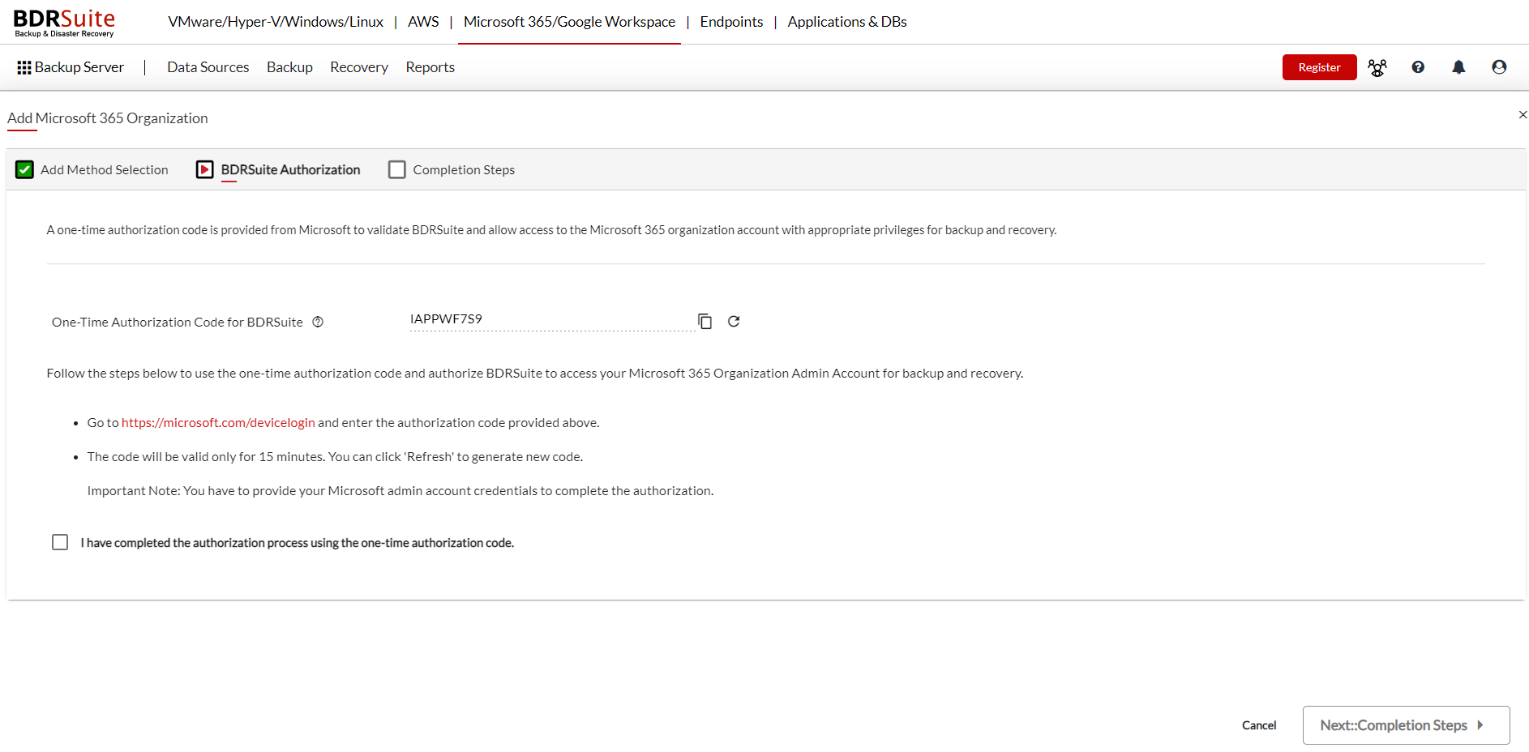Click 'One-Time Authorization Code for BDRSuite' label

point(178,323)
